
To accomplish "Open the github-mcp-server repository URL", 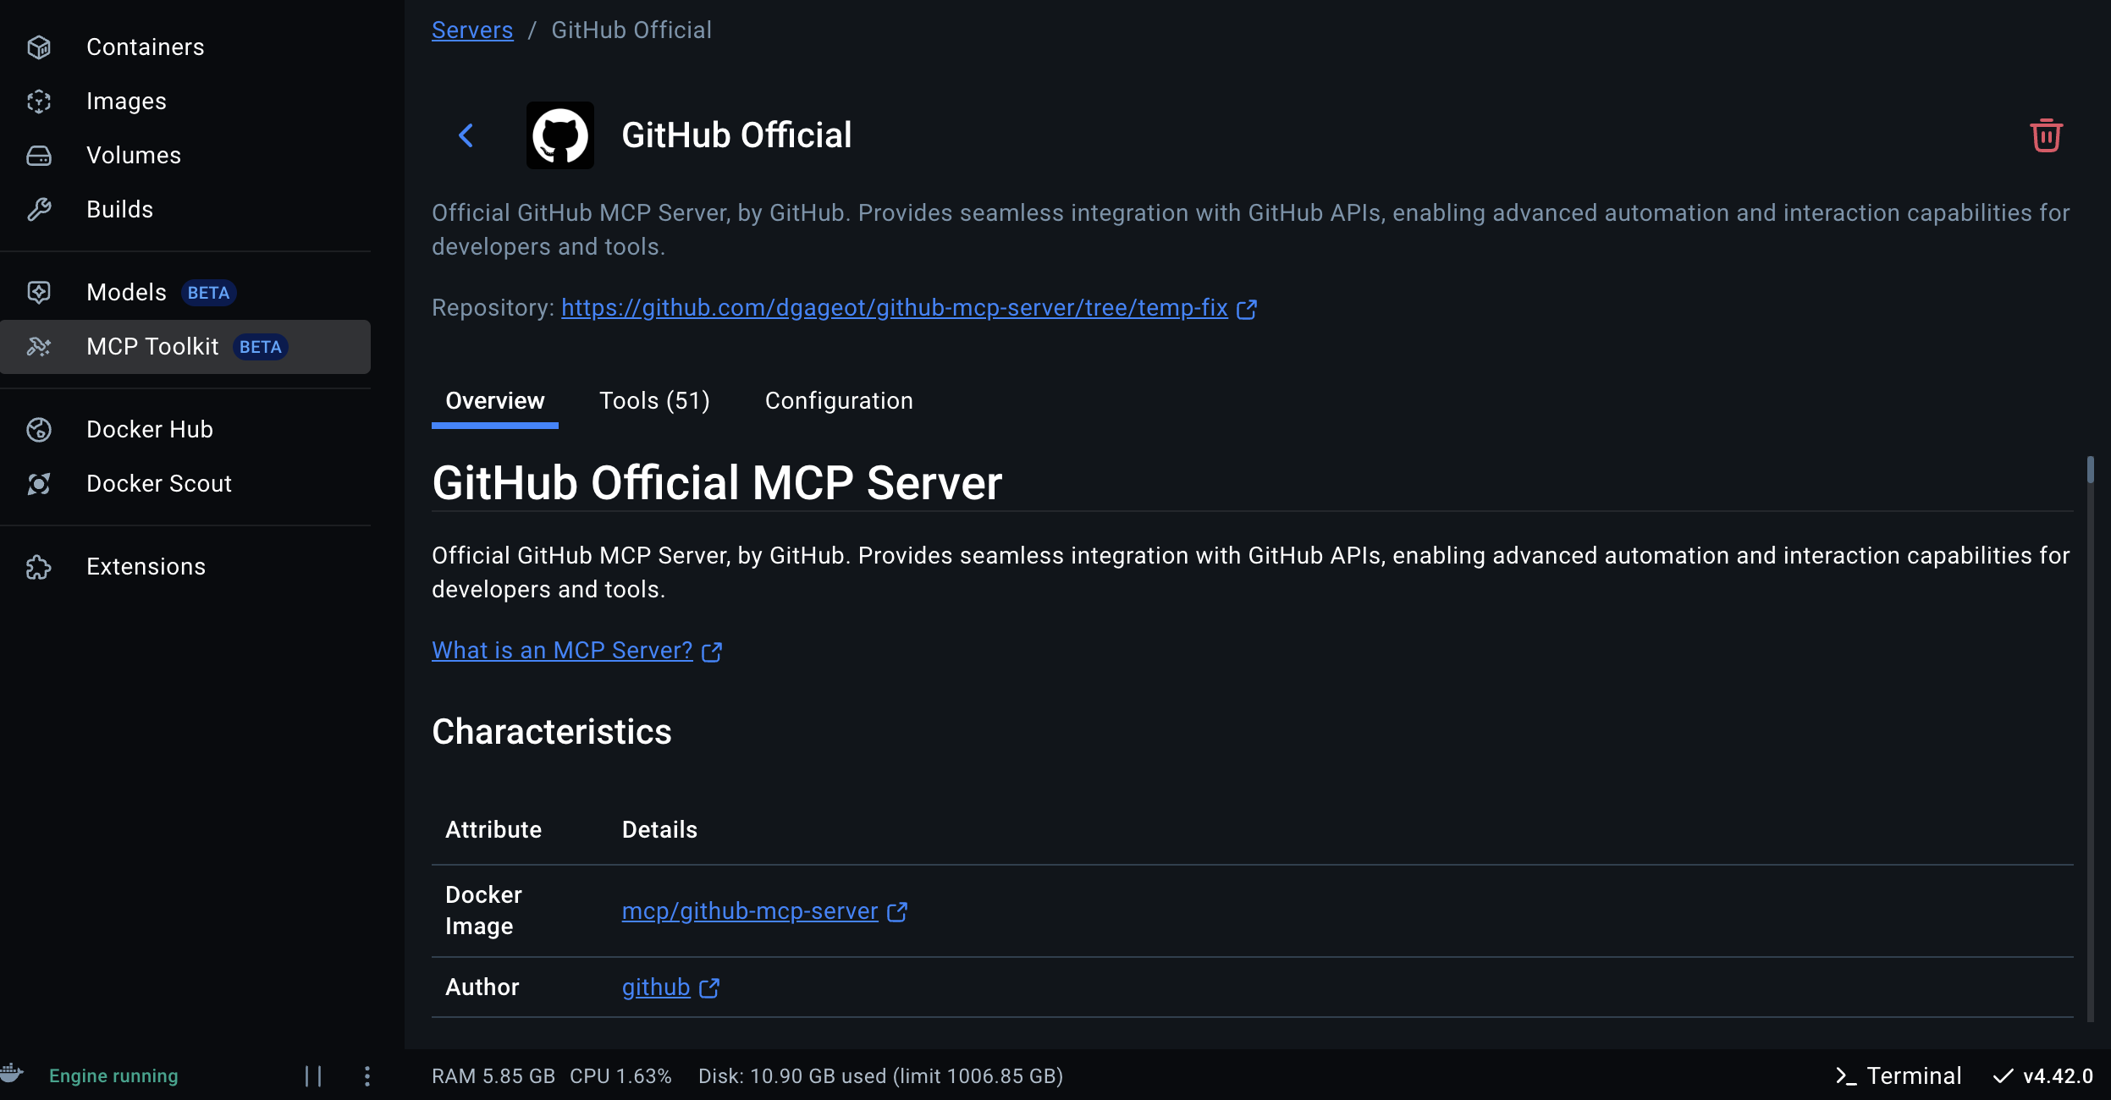I will click(x=894, y=308).
